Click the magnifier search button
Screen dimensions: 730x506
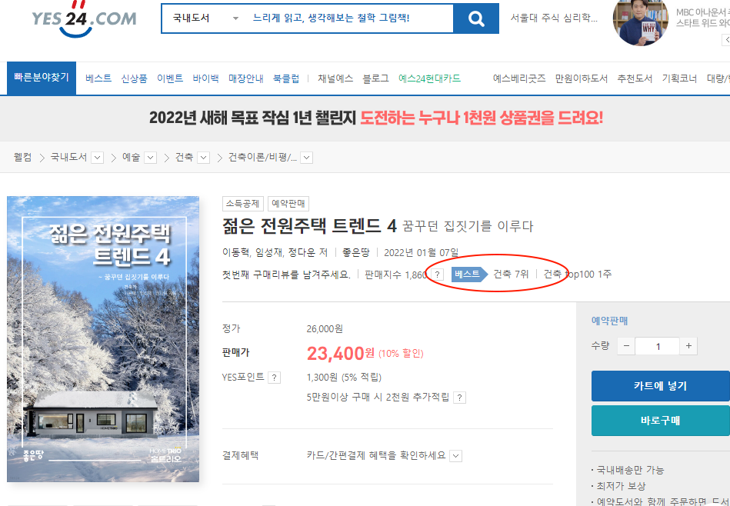point(476,18)
